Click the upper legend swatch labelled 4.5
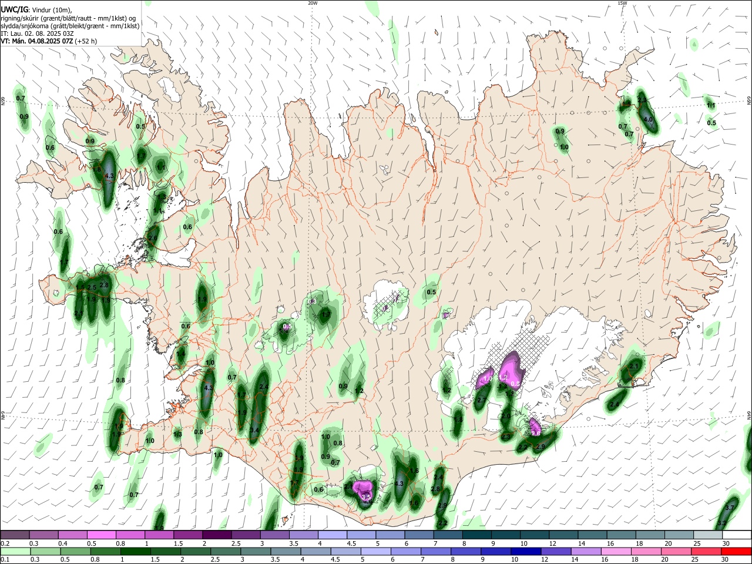This screenshot has width=752, height=564. point(361,535)
